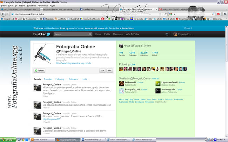Click artefotografia's avatar icon

coord(158,91)
